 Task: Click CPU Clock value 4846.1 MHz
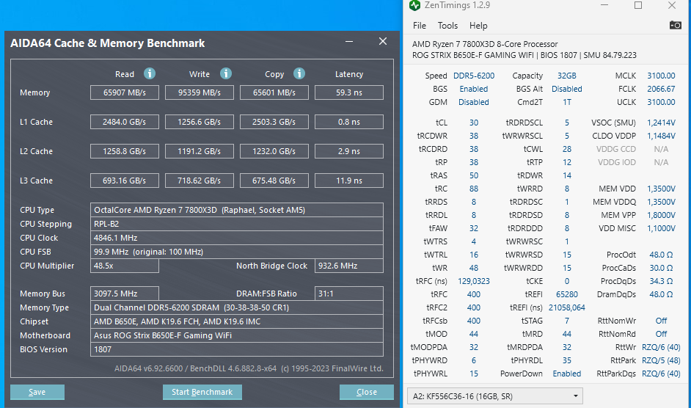click(237, 238)
